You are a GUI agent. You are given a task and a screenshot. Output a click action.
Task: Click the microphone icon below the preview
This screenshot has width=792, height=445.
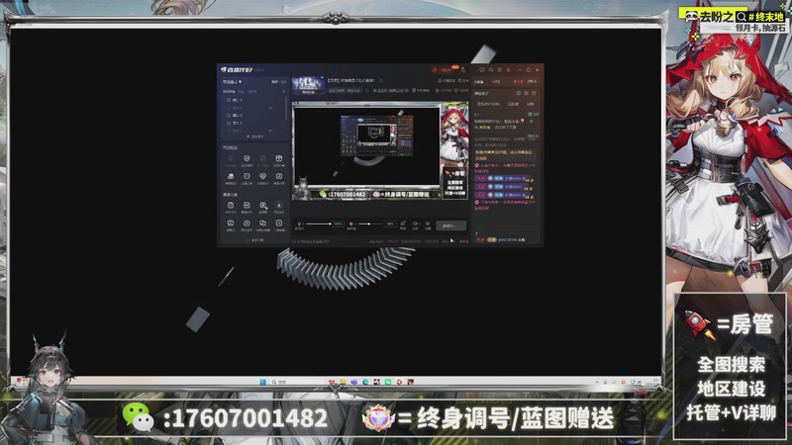300,224
